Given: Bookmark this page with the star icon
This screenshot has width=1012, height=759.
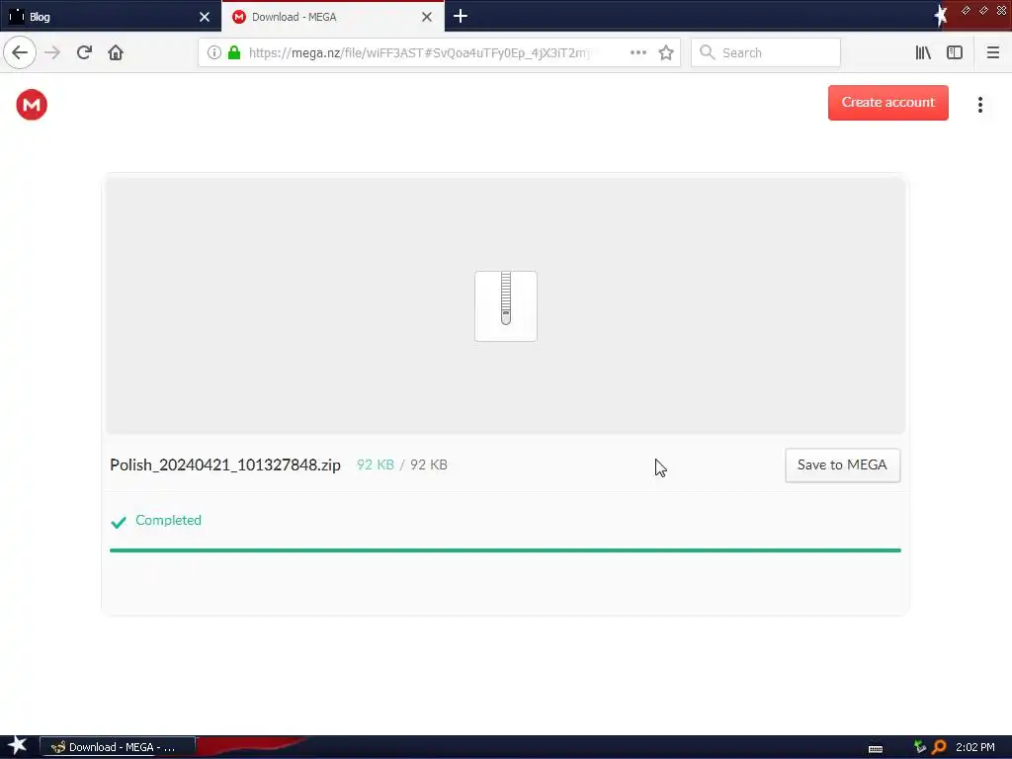Looking at the screenshot, I should tap(666, 52).
